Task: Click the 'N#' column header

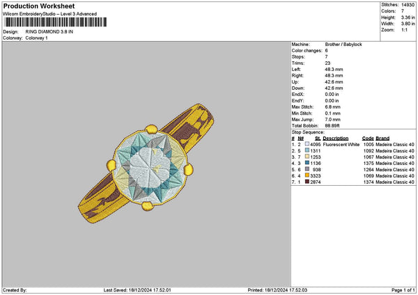Action: pyautogui.click(x=301, y=138)
